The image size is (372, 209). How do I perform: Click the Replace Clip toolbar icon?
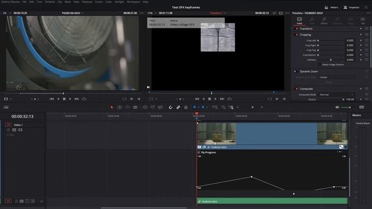[160, 107]
